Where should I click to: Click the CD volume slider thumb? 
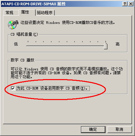(106, 46)
